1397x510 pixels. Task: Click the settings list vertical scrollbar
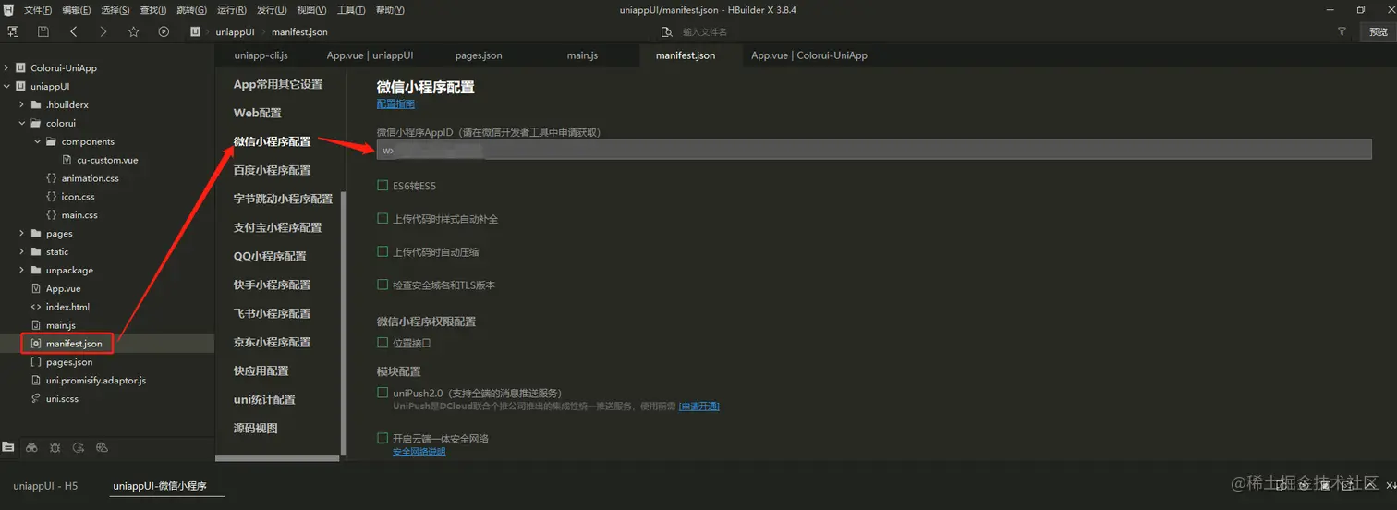pos(344,323)
